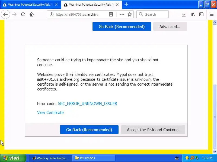
Task: Close the active warning tab
Action: coord(117,5)
